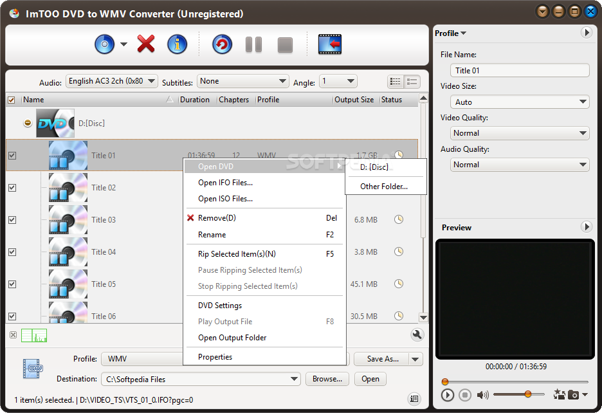This screenshot has height=413, width=602.
Task: Click the preview seek slider handle
Action: pos(445,381)
